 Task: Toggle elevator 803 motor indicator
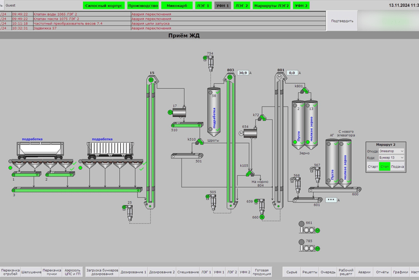pos(229,78)
